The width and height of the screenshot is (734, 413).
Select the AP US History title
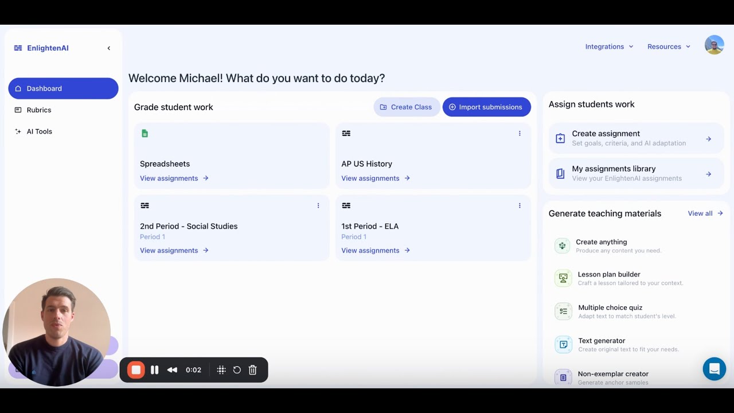click(x=366, y=164)
